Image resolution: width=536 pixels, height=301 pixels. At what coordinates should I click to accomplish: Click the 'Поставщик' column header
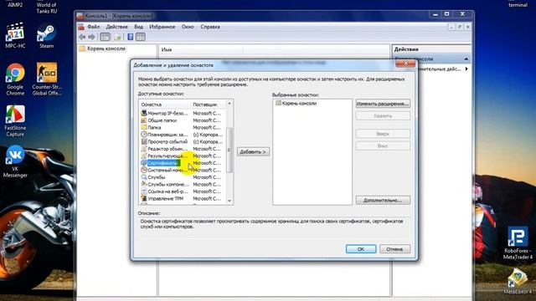[209, 105]
